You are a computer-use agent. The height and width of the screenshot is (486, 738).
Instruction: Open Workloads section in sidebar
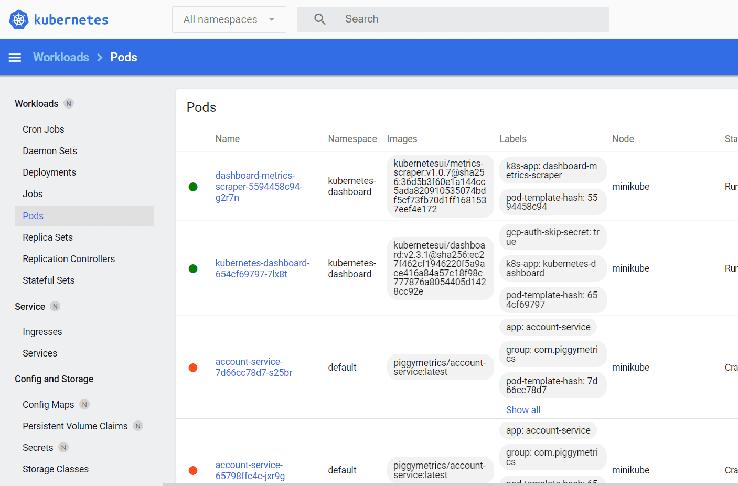coord(37,104)
